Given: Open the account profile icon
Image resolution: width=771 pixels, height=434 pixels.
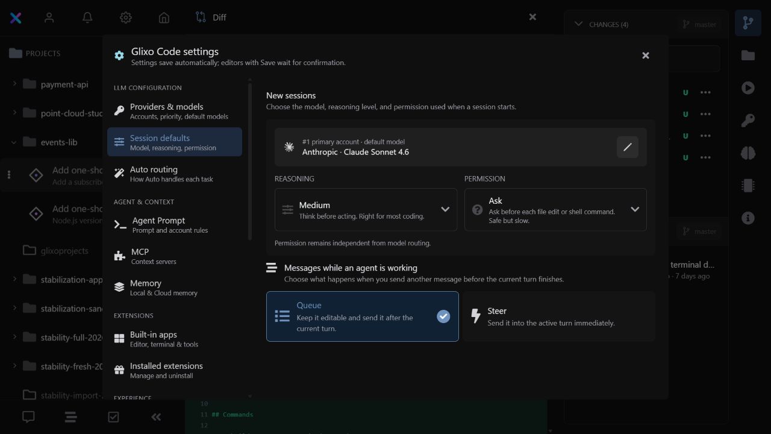Looking at the screenshot, I should pyautogui.click(x=49, y=17).
